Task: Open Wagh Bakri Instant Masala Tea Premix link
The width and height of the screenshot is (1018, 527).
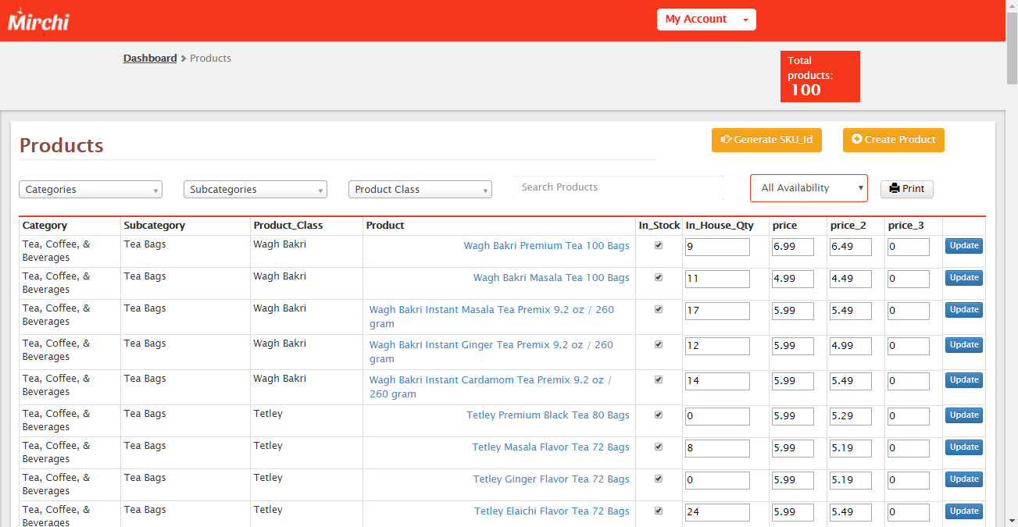Action: point(491,317)
